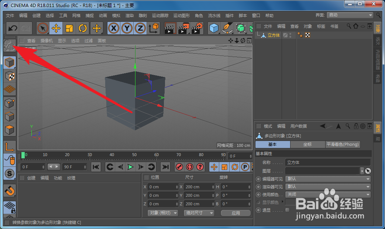Image resolution: width=385 pixels, height=229 pixels.
Task: Add a cube primitive object
Action: pos(214,28)
